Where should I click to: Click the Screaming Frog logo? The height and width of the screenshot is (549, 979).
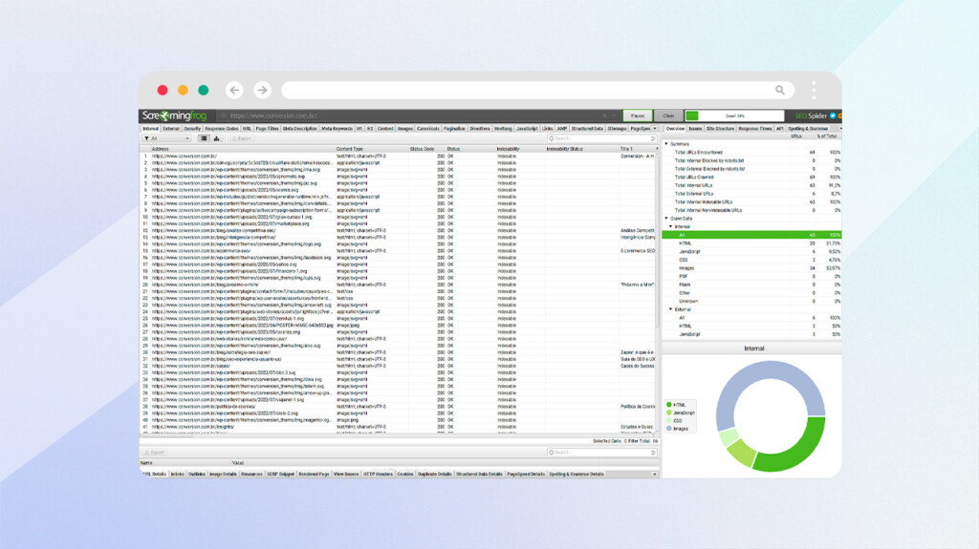point(174,116)
